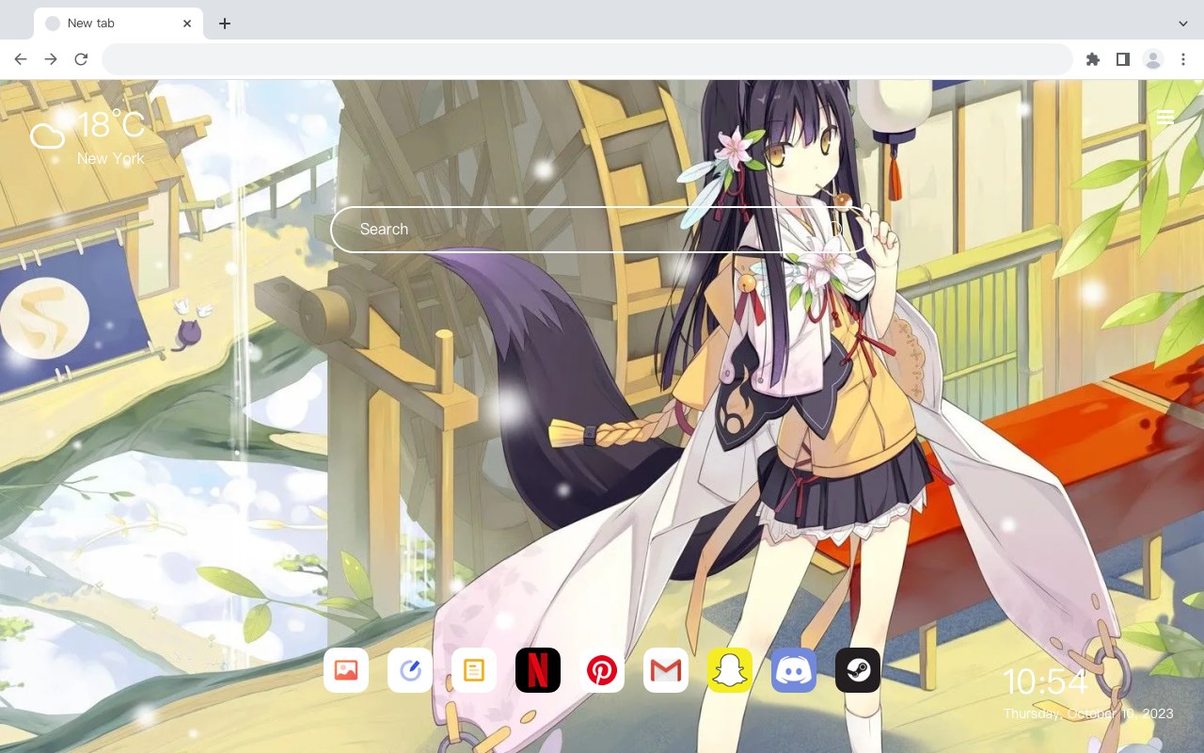Go forward to the next page
This screenshot has width=1204, height=753.
tap(51, 59)
